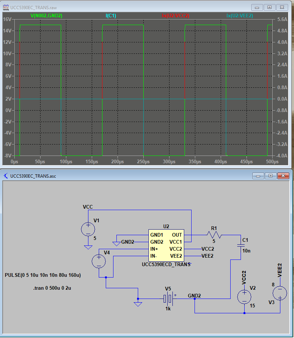The width and height of the screenshot is (294, 338).
Task: Click the IN- pin label on U2
Action: click(x=154, y=256)
